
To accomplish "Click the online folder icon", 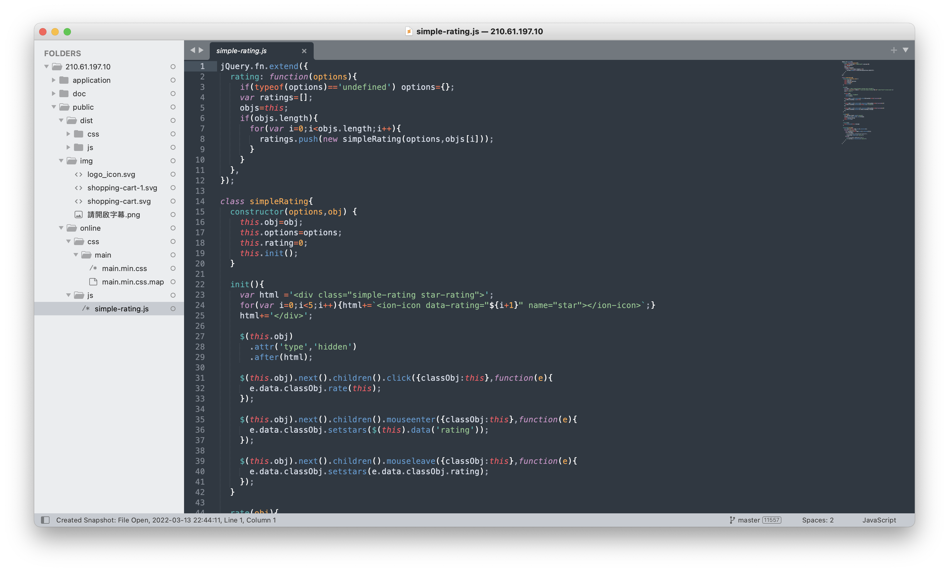I will pyautogui.click(x=72, y=228).
